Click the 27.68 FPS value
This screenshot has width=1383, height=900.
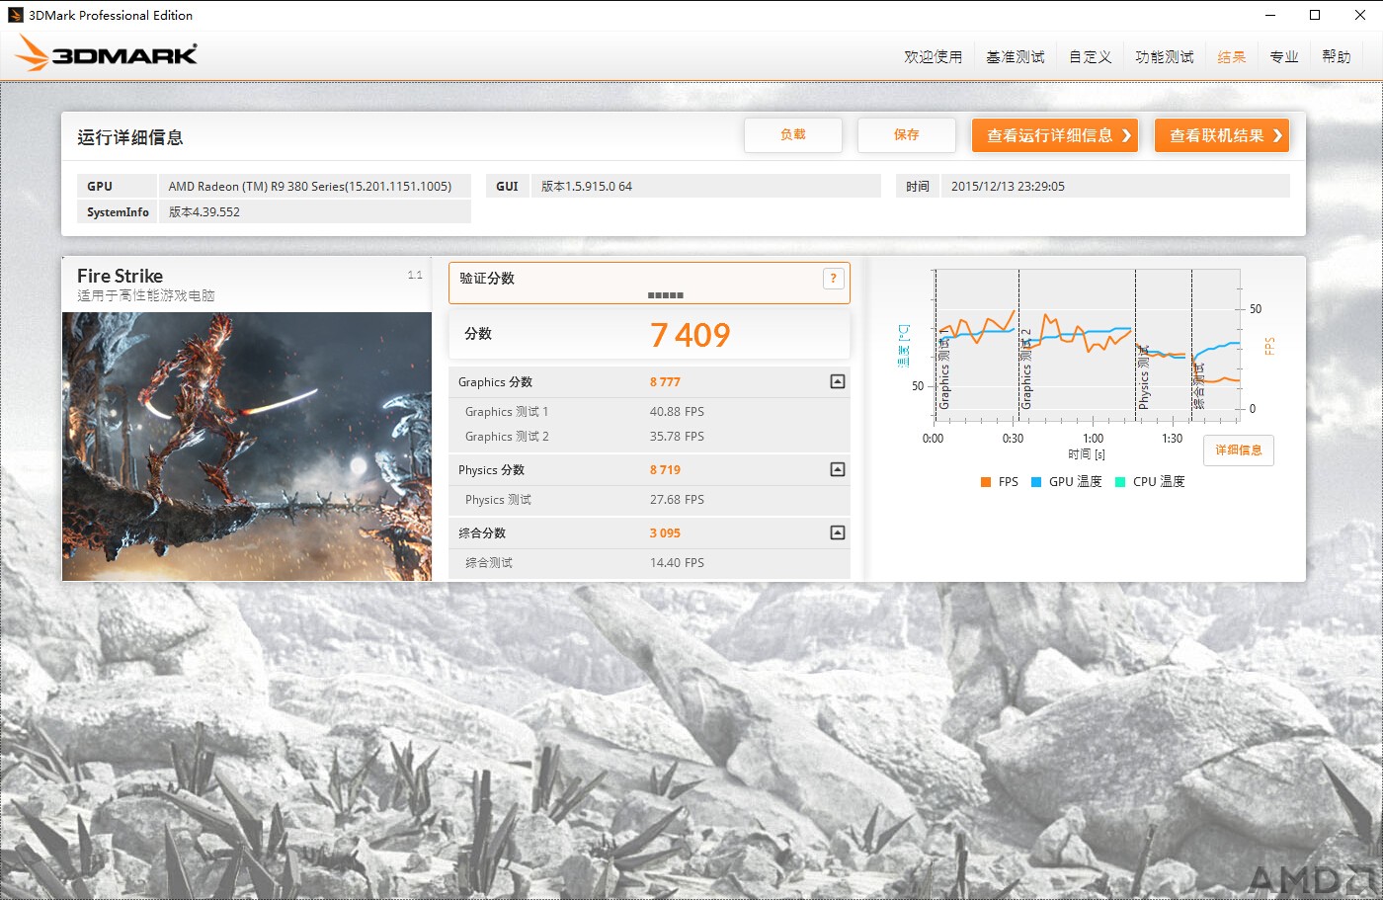coord(677,500)
